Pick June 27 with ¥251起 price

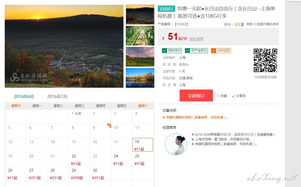pyautogui.click(x=37, y=173)
